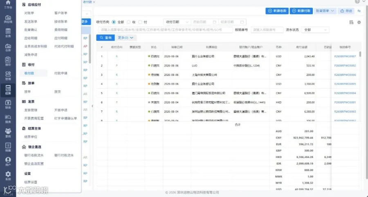Open 工作台 from the left navigation bar

[x=8, y=4]
